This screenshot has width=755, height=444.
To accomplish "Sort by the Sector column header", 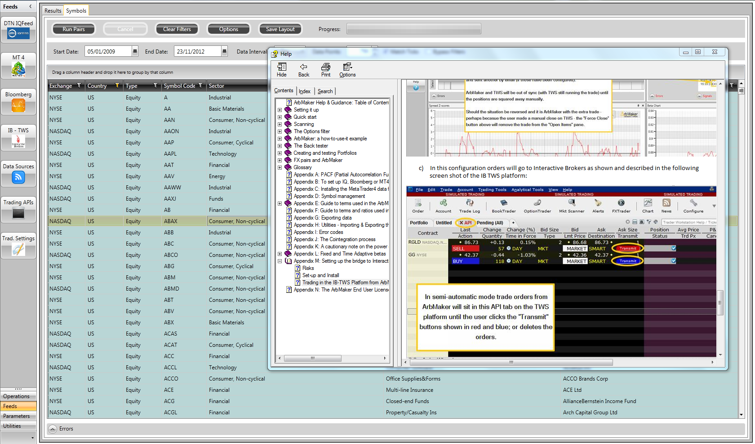I will 216,86.
